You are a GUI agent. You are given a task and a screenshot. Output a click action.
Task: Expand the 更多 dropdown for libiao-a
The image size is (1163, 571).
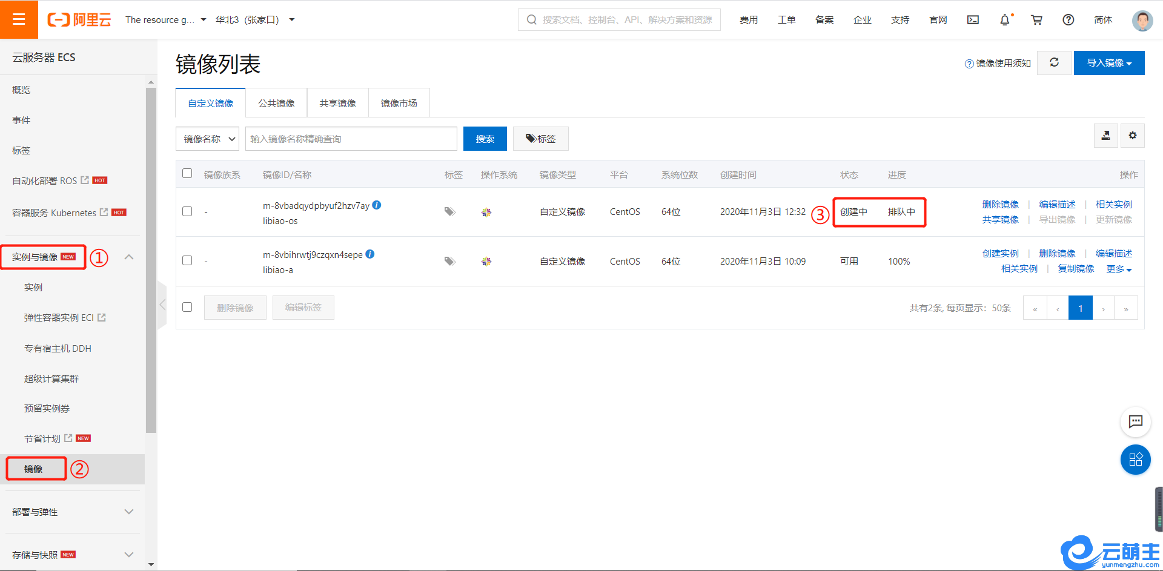1118,269
